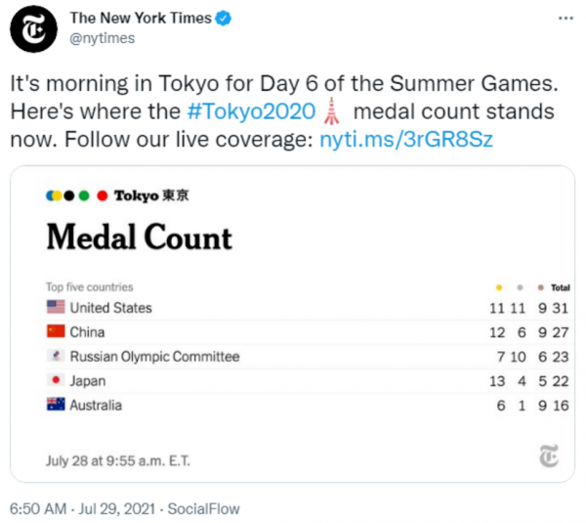
Task: Click the gold medal dot column header
Action: coord(500,288)
